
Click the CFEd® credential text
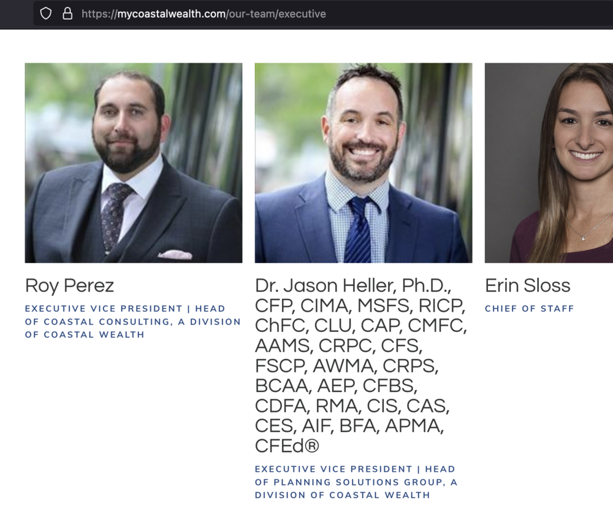(287, 446)
